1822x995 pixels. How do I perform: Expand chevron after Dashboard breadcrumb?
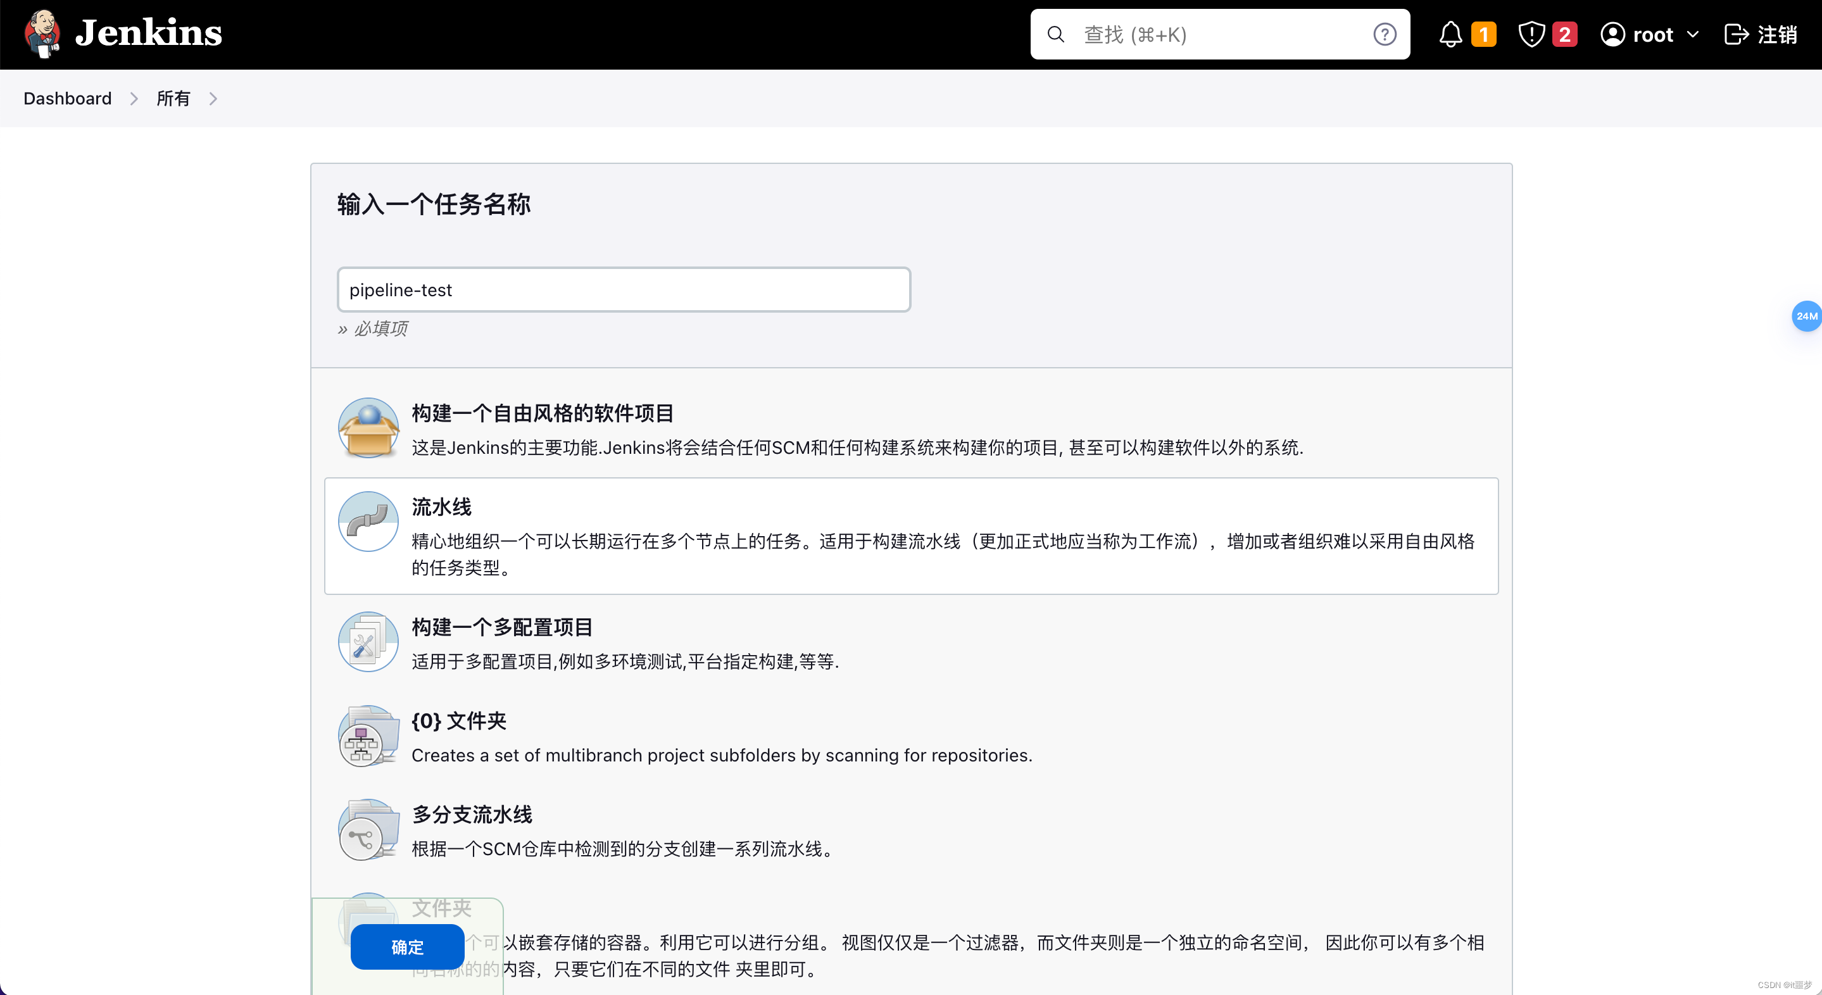pyautogui.click(x=134, y=98)
